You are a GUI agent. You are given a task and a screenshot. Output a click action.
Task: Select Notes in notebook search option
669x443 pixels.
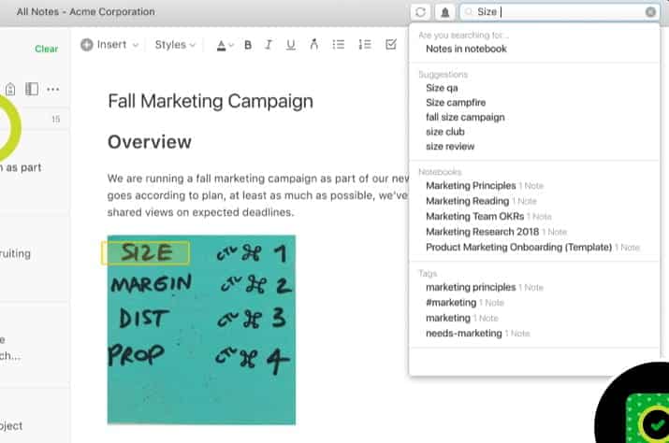[x=466, y=49]
